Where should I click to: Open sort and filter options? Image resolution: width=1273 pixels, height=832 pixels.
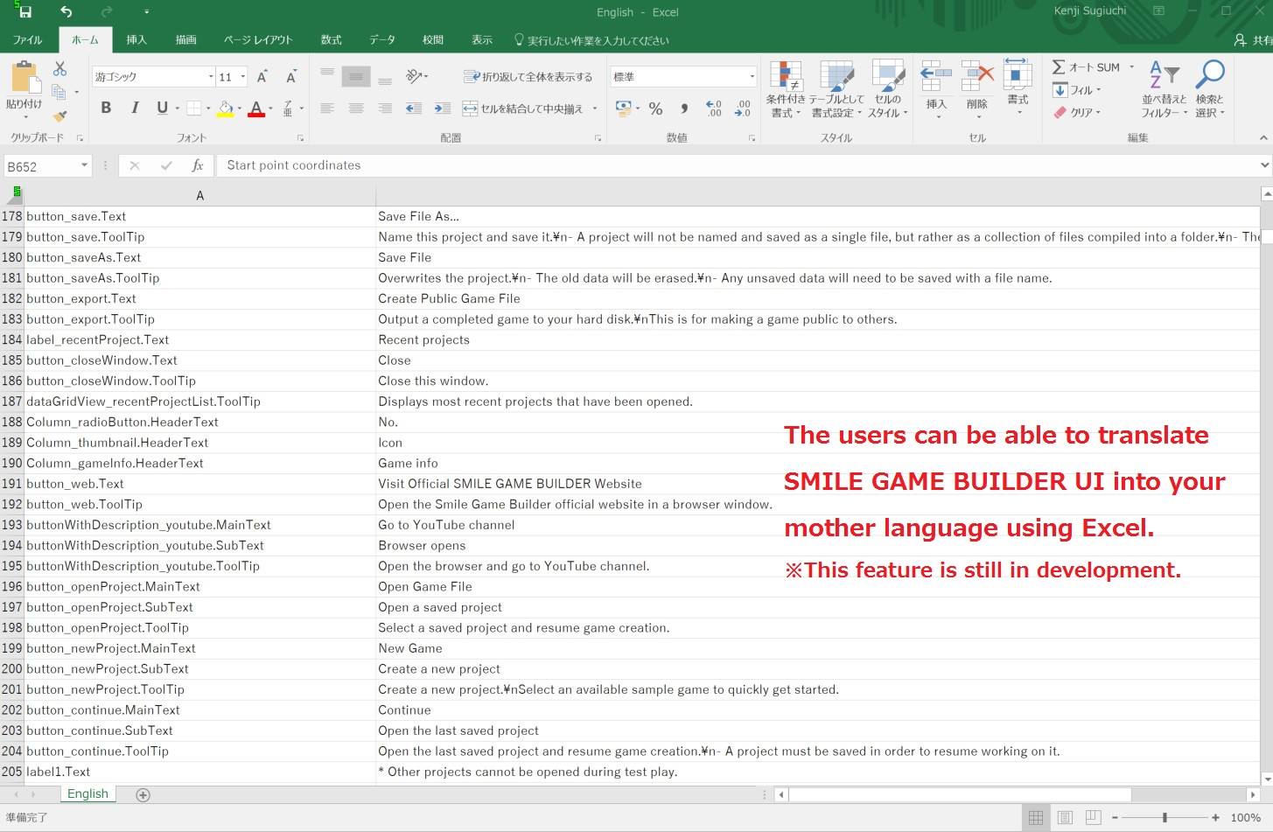point(1164,89)
